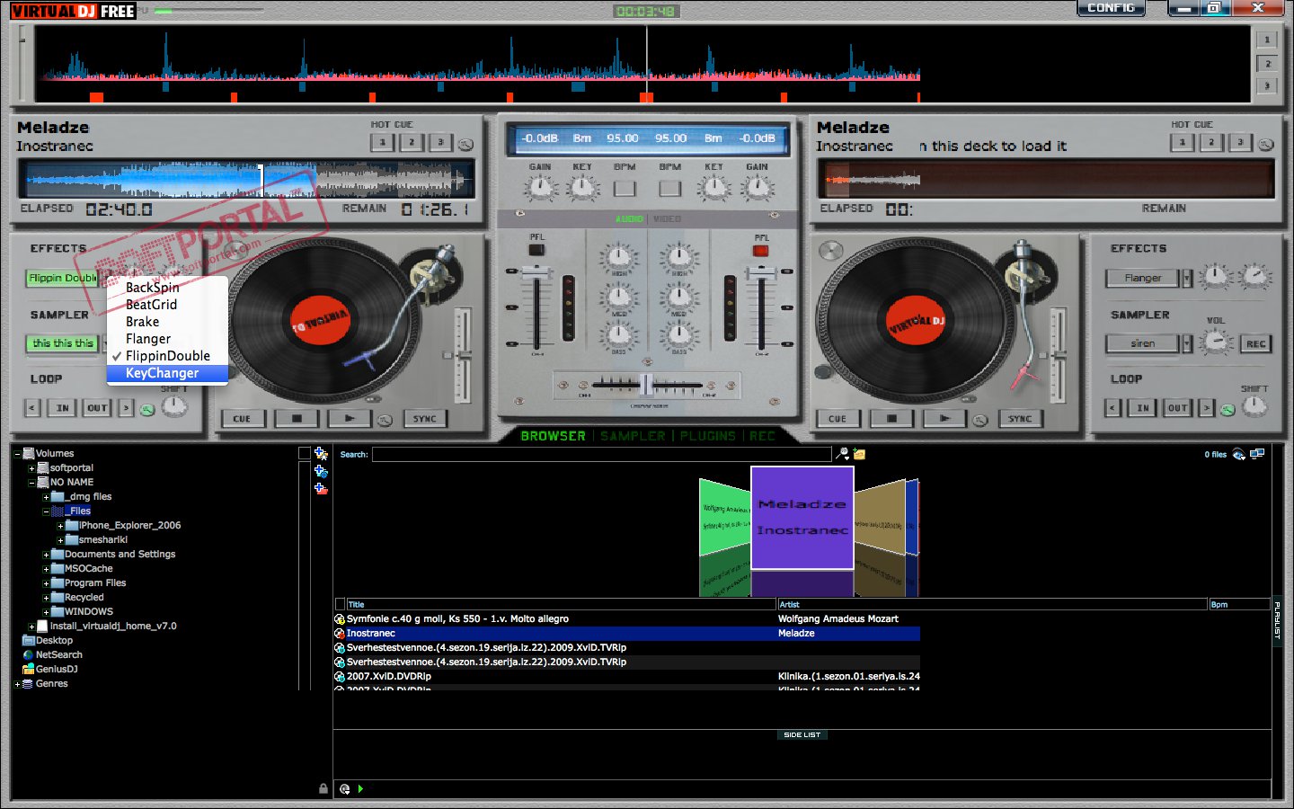
Task: Toggle the Flippin Double effect on left deck
Action: coord(62,279)
